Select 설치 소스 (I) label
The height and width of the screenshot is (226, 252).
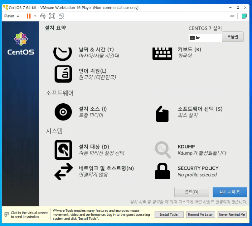[93, 109]
